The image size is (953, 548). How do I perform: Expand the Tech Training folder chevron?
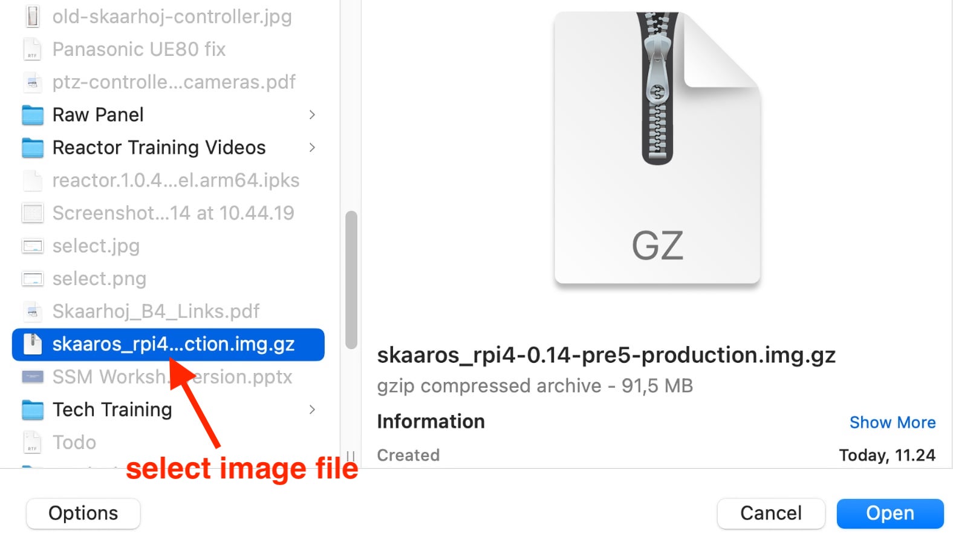coord(312,410)
